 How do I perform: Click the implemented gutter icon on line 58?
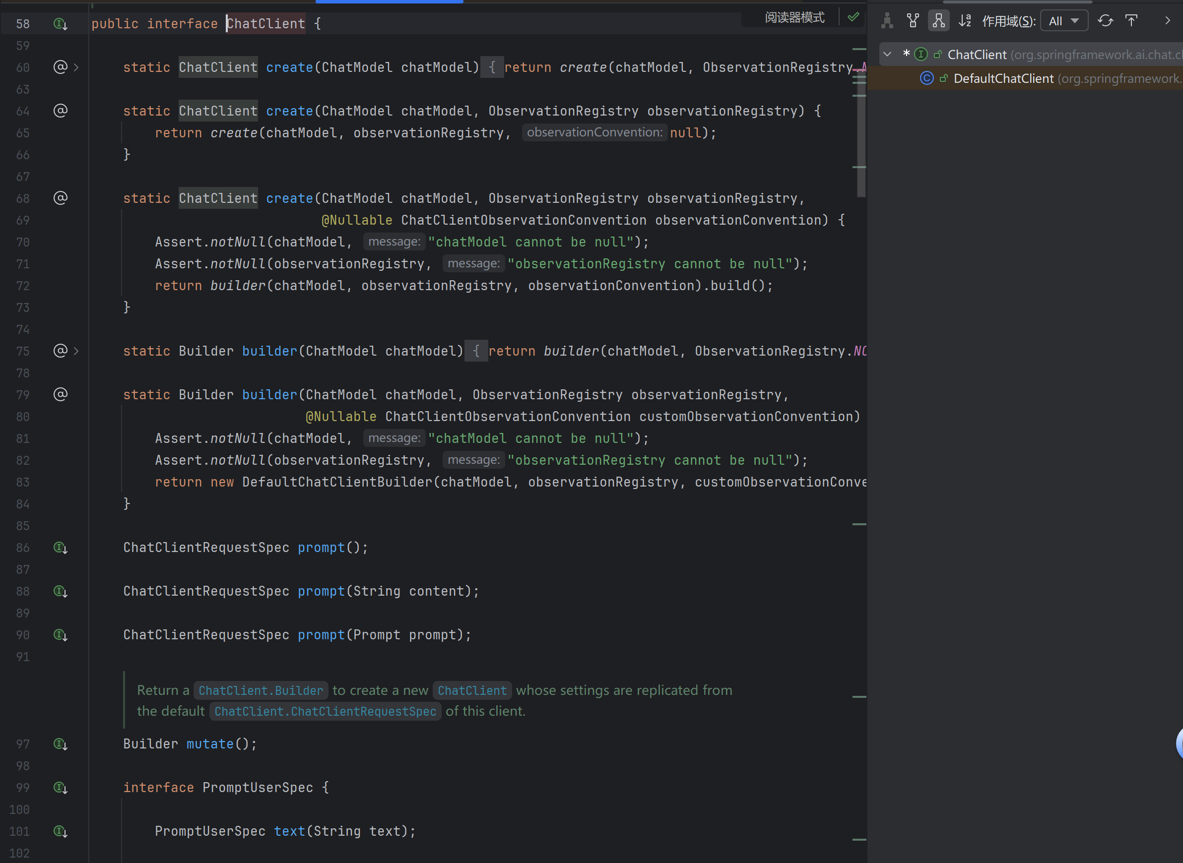[x=61, y=24]
